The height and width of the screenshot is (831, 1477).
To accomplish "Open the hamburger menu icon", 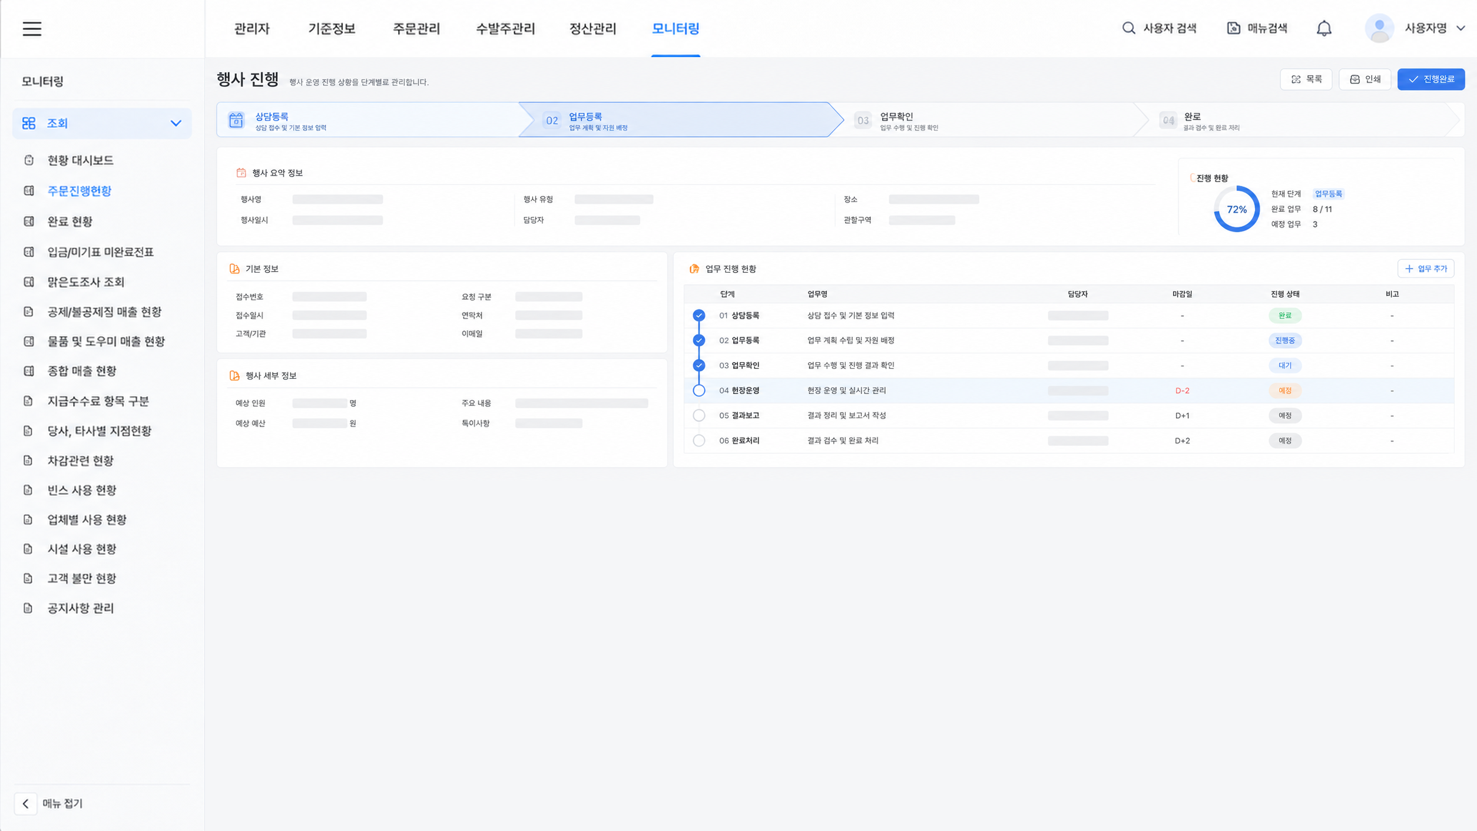I will [x=32, y=28].
